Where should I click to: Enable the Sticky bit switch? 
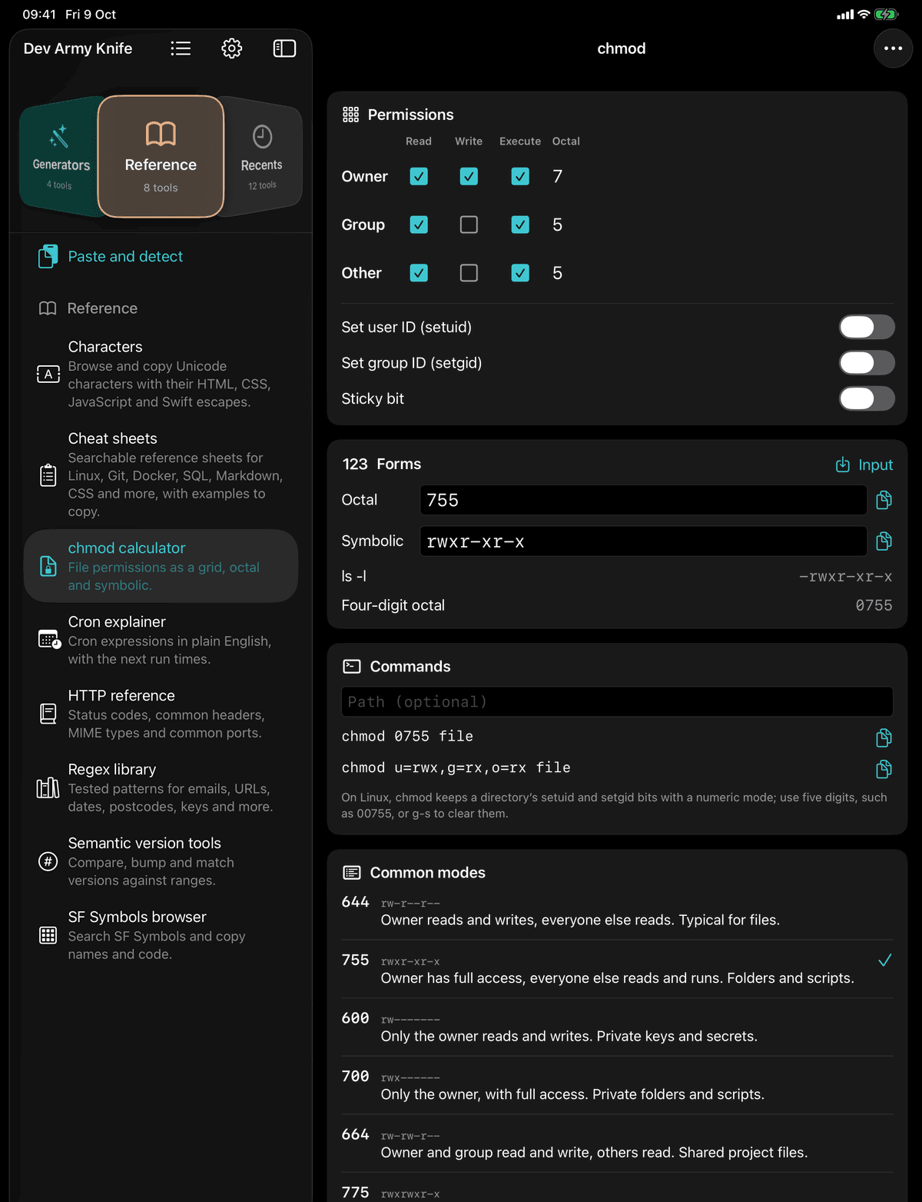click(x=867, y=398)
